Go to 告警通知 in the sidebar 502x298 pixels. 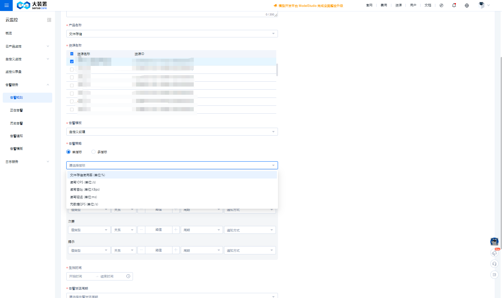tap(16, 136)
